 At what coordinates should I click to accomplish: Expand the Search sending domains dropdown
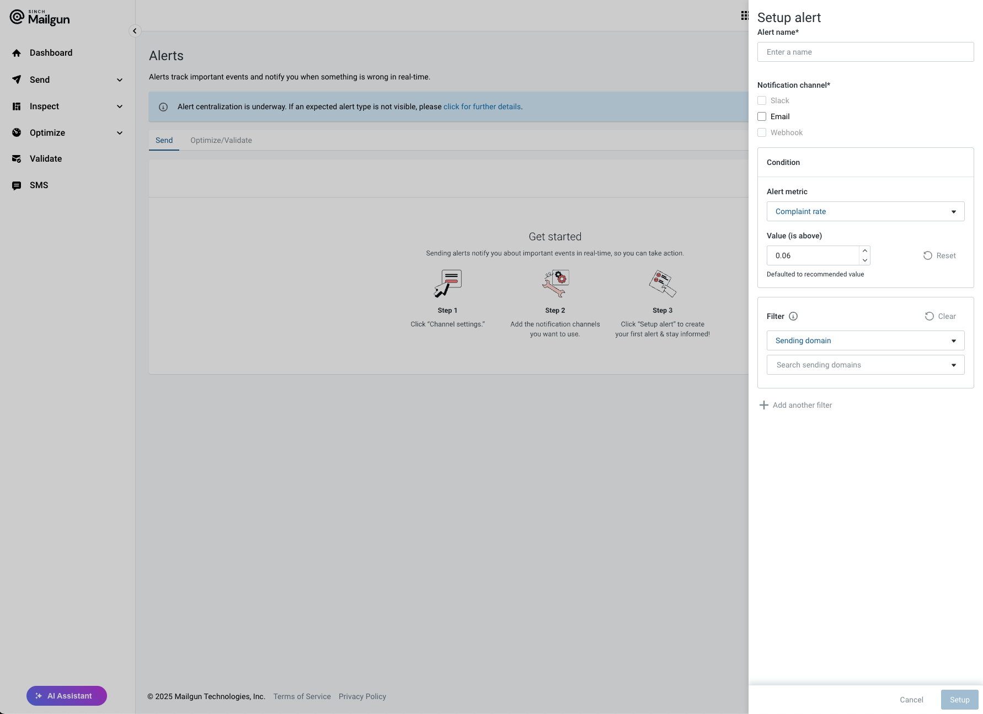(x=865, y=365)
